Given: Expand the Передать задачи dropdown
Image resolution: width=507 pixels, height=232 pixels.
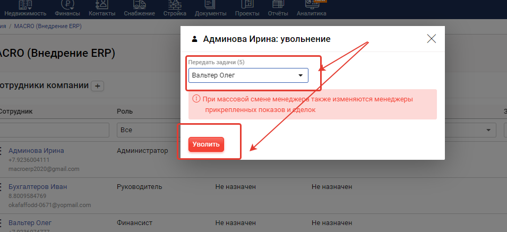Looking at the screenshot, I should coord(248,75).
